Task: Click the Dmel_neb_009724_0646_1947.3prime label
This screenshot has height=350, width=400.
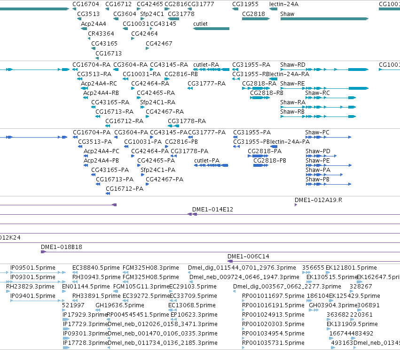Action: [x=244, y=277]
